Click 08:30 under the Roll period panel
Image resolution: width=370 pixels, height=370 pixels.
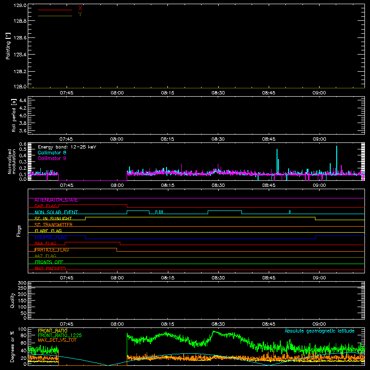(x=218, y=139)
